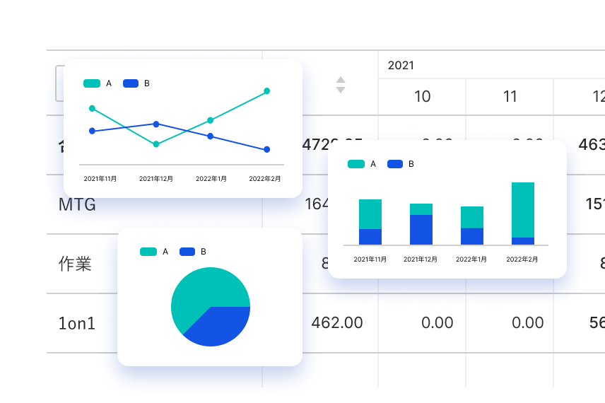Click the month 11 column header
605x403 pixels.
(510, 97)
